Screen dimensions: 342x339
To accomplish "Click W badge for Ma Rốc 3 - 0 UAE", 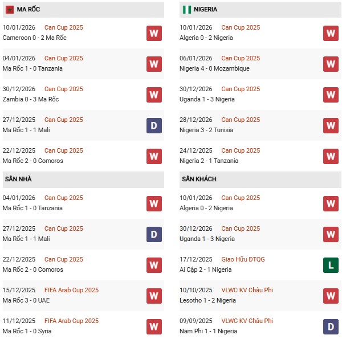I will [x=154, y=296].
